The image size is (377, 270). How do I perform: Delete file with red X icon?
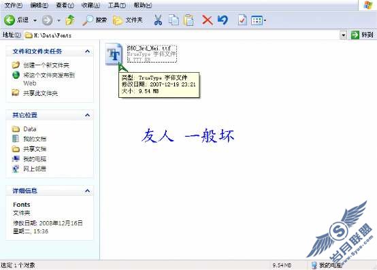[x=208, y=20]
